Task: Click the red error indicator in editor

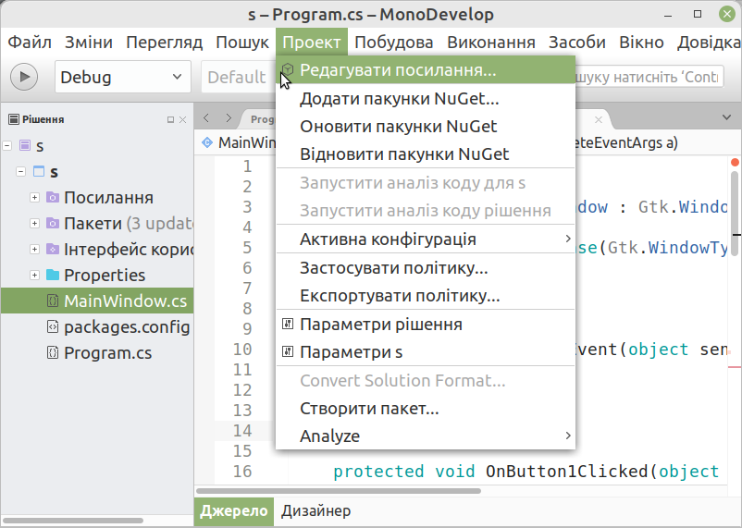Action: pos(735,162)
